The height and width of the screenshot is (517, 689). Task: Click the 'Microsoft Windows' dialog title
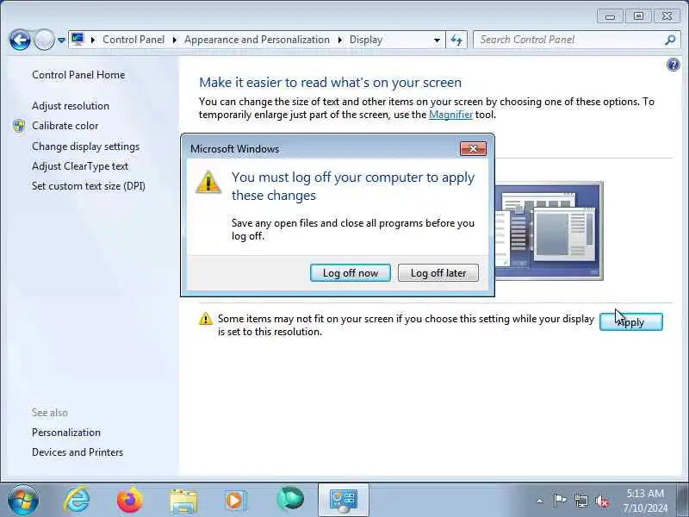coord(234,149)
